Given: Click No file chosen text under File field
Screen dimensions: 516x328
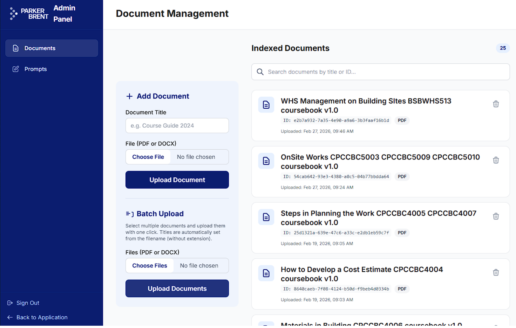Looking at the screenshot, I should [x=196, y=157].
